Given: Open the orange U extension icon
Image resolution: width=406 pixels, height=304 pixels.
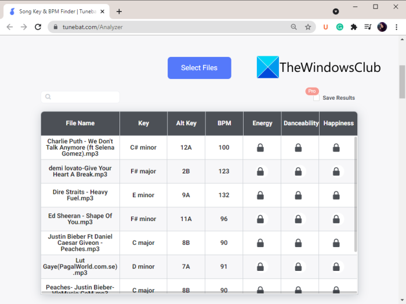Looking at the screenshot, I should point(325,27).
